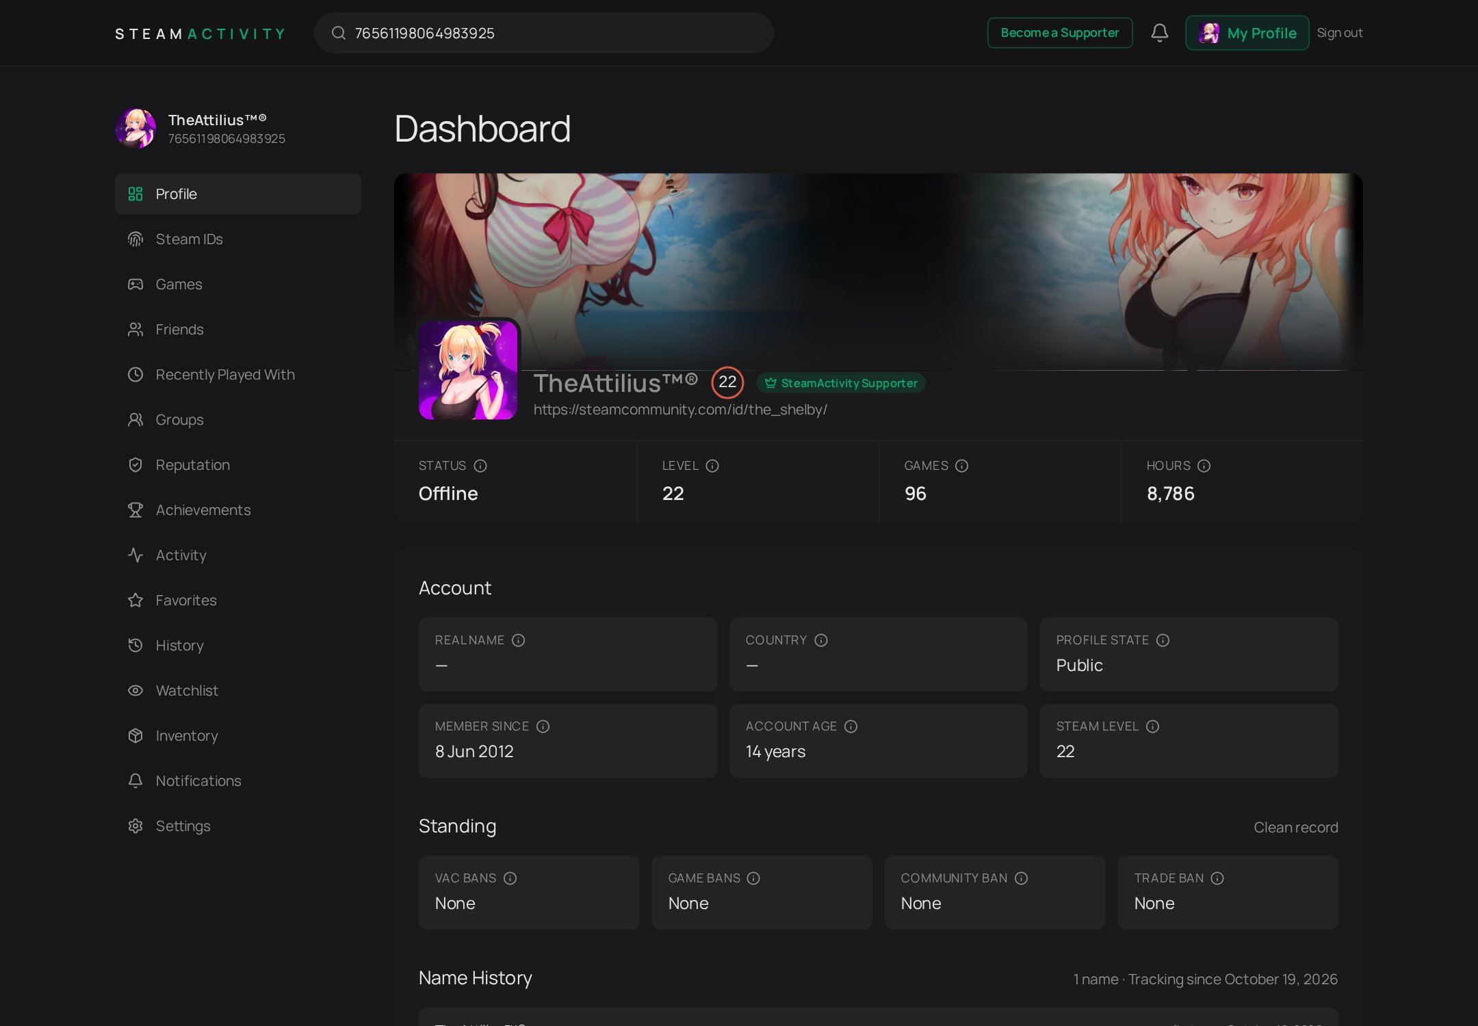
Task: Open the Friends page
Action: [237, 330]
